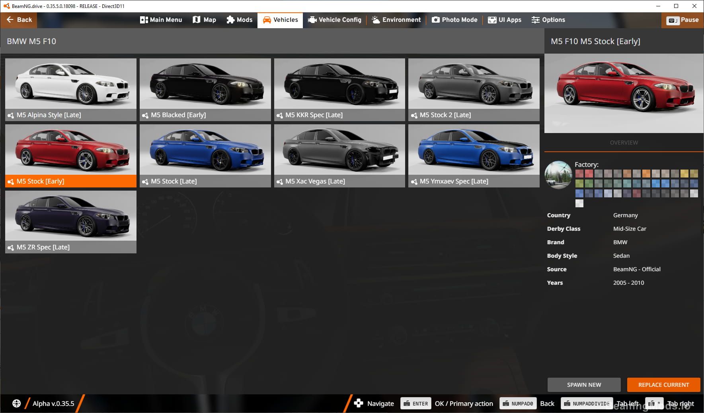Open the Options tab
The image size is (704, 413).
[x=548, y=19]
